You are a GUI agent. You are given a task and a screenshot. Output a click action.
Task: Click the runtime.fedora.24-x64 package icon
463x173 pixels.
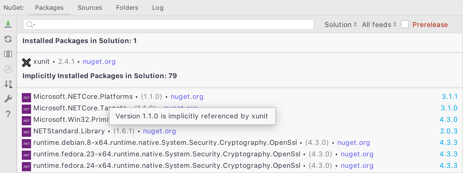point(26,167)
